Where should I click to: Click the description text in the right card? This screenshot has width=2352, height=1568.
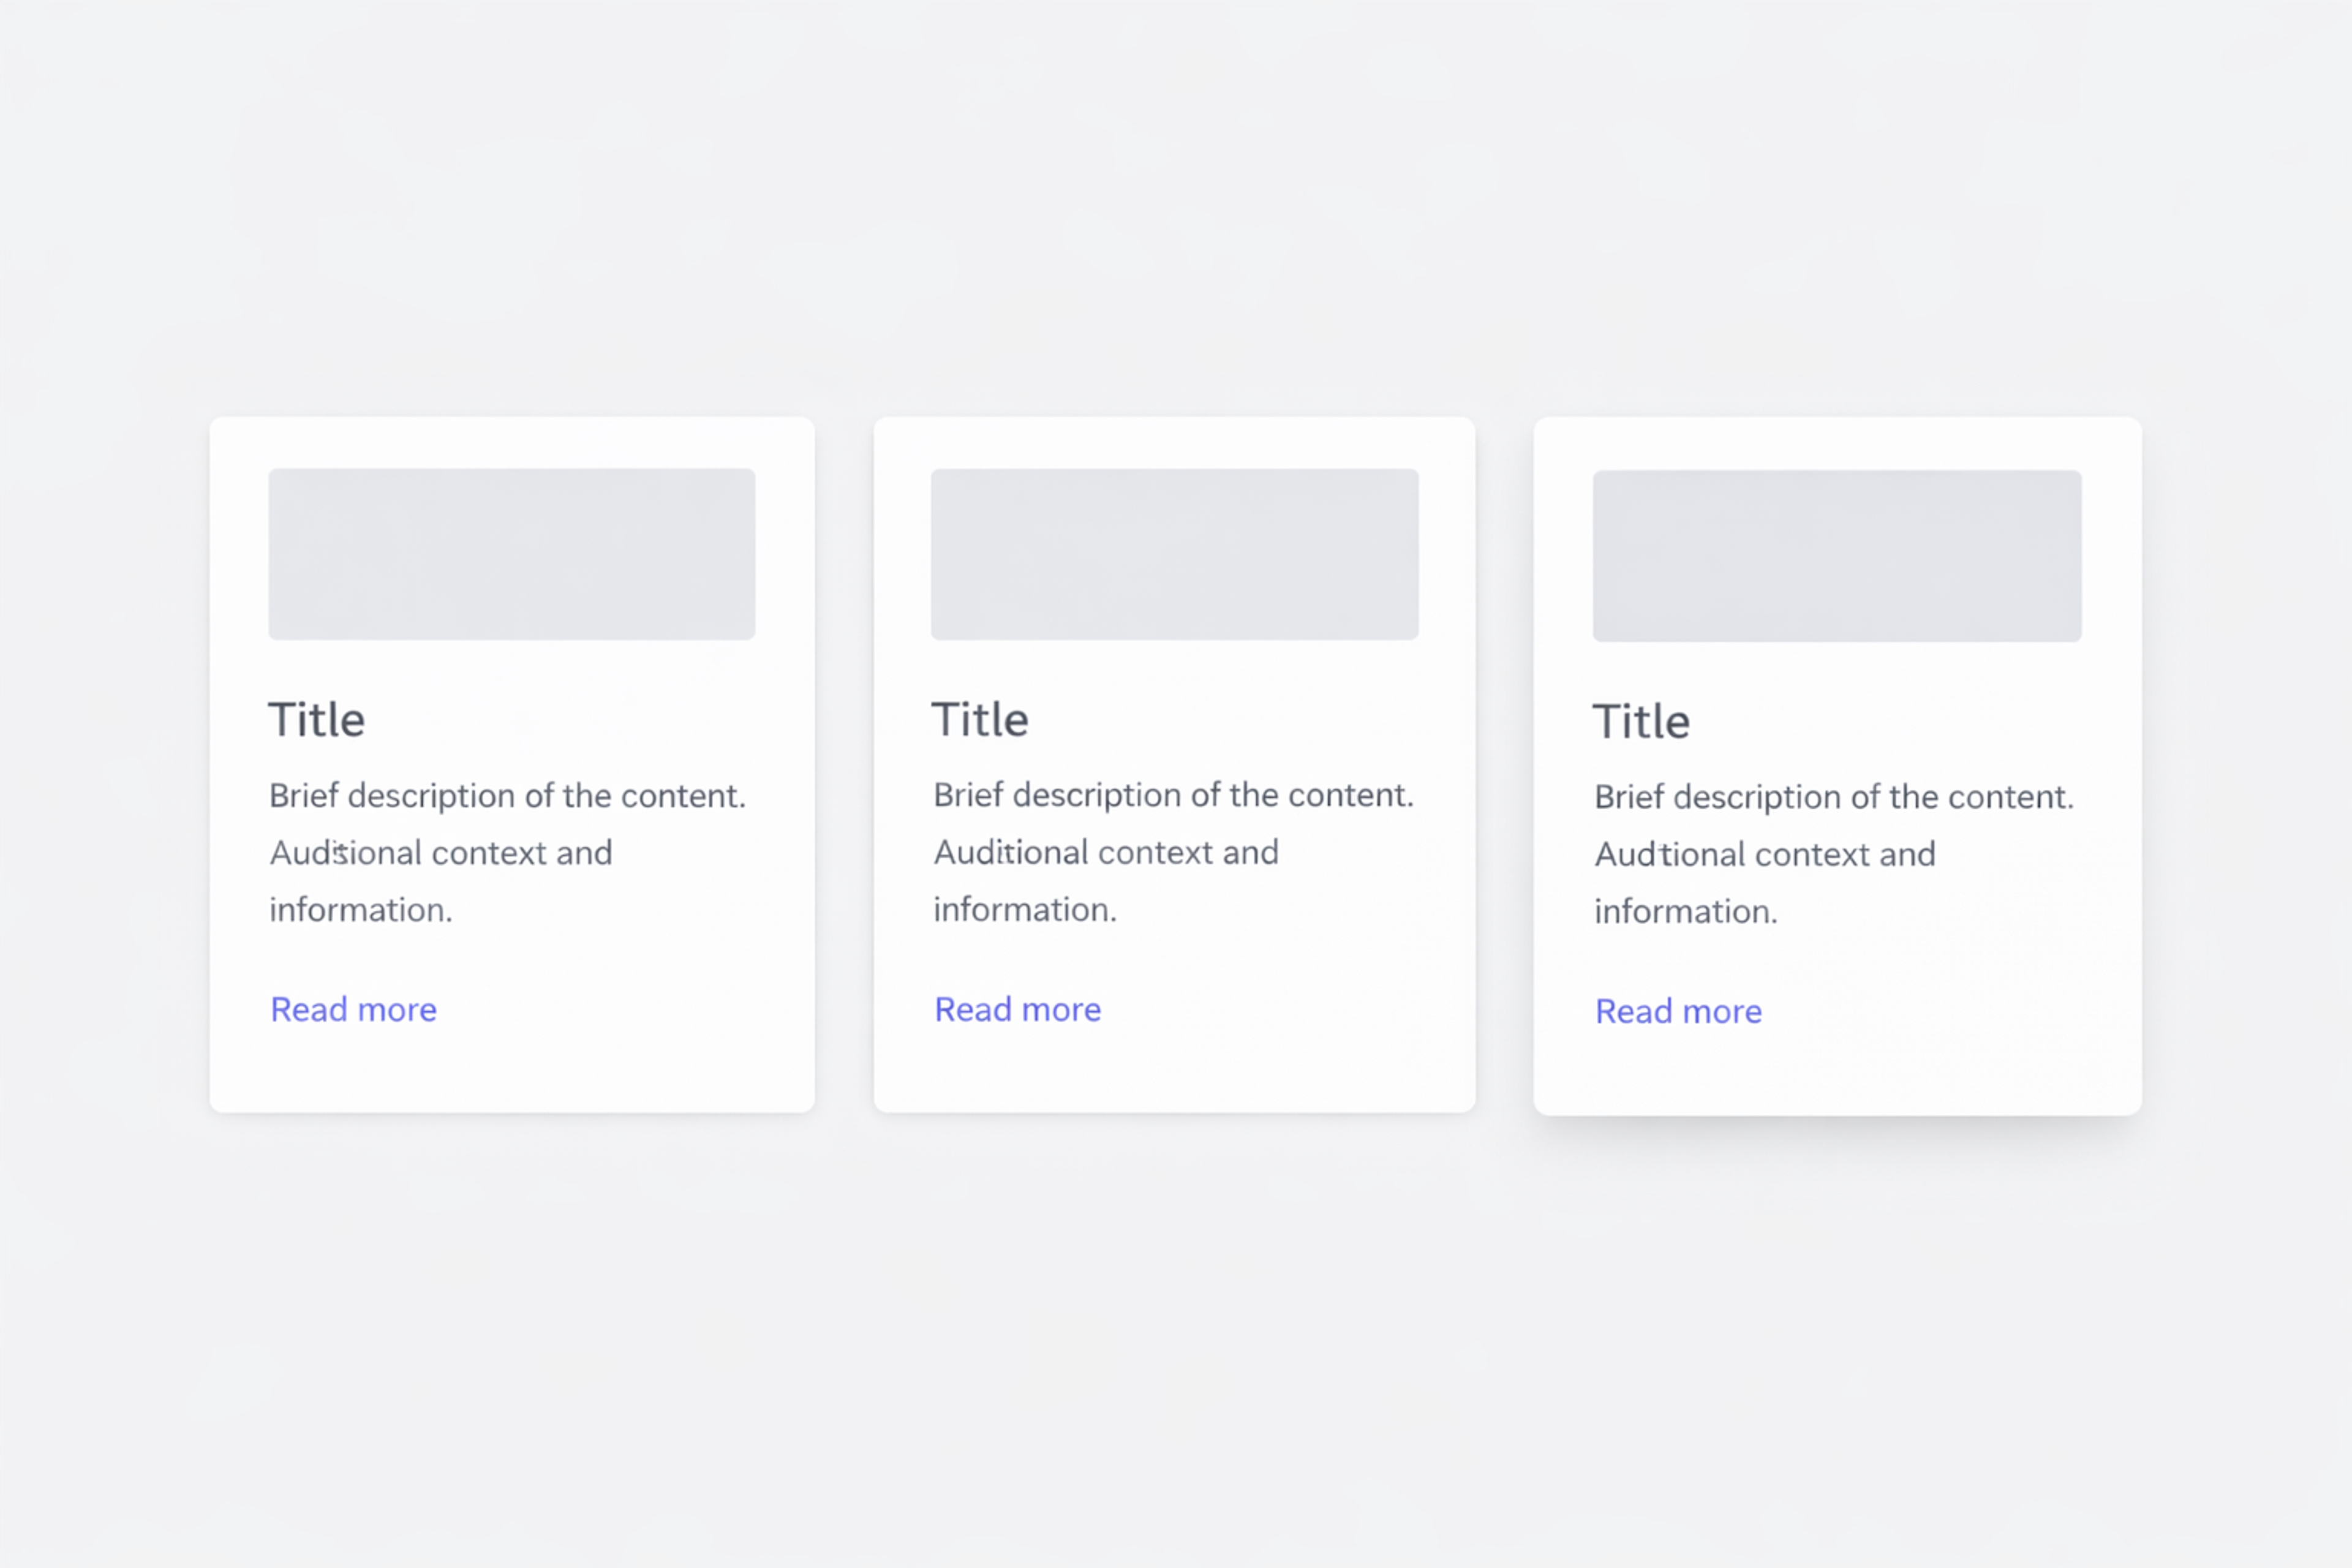tap(1835, 853)
